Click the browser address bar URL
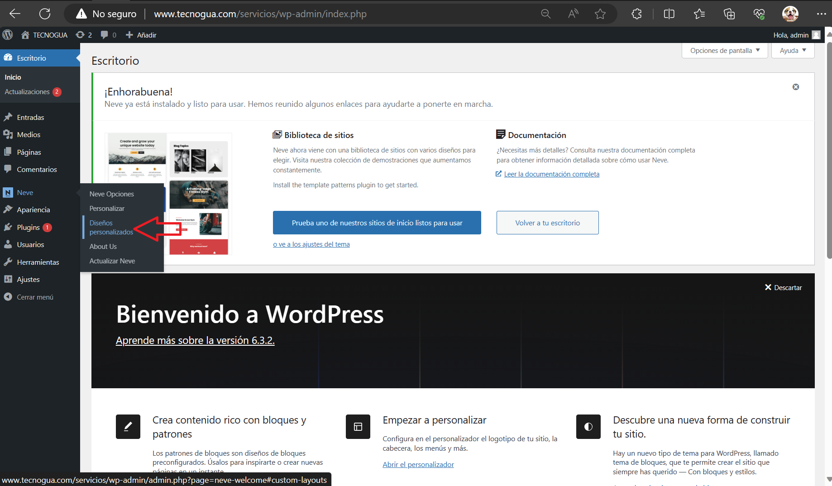The height and width of the screenshot is (486, 832). click(x=260, y=14)
